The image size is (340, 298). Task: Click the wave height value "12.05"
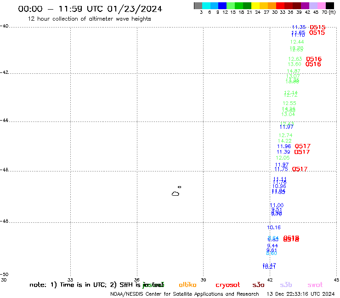[x=283, y=158]
